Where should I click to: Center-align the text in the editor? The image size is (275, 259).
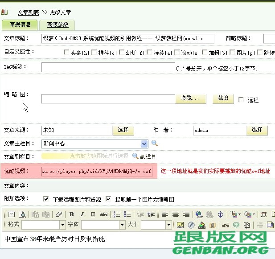point(176,214)
